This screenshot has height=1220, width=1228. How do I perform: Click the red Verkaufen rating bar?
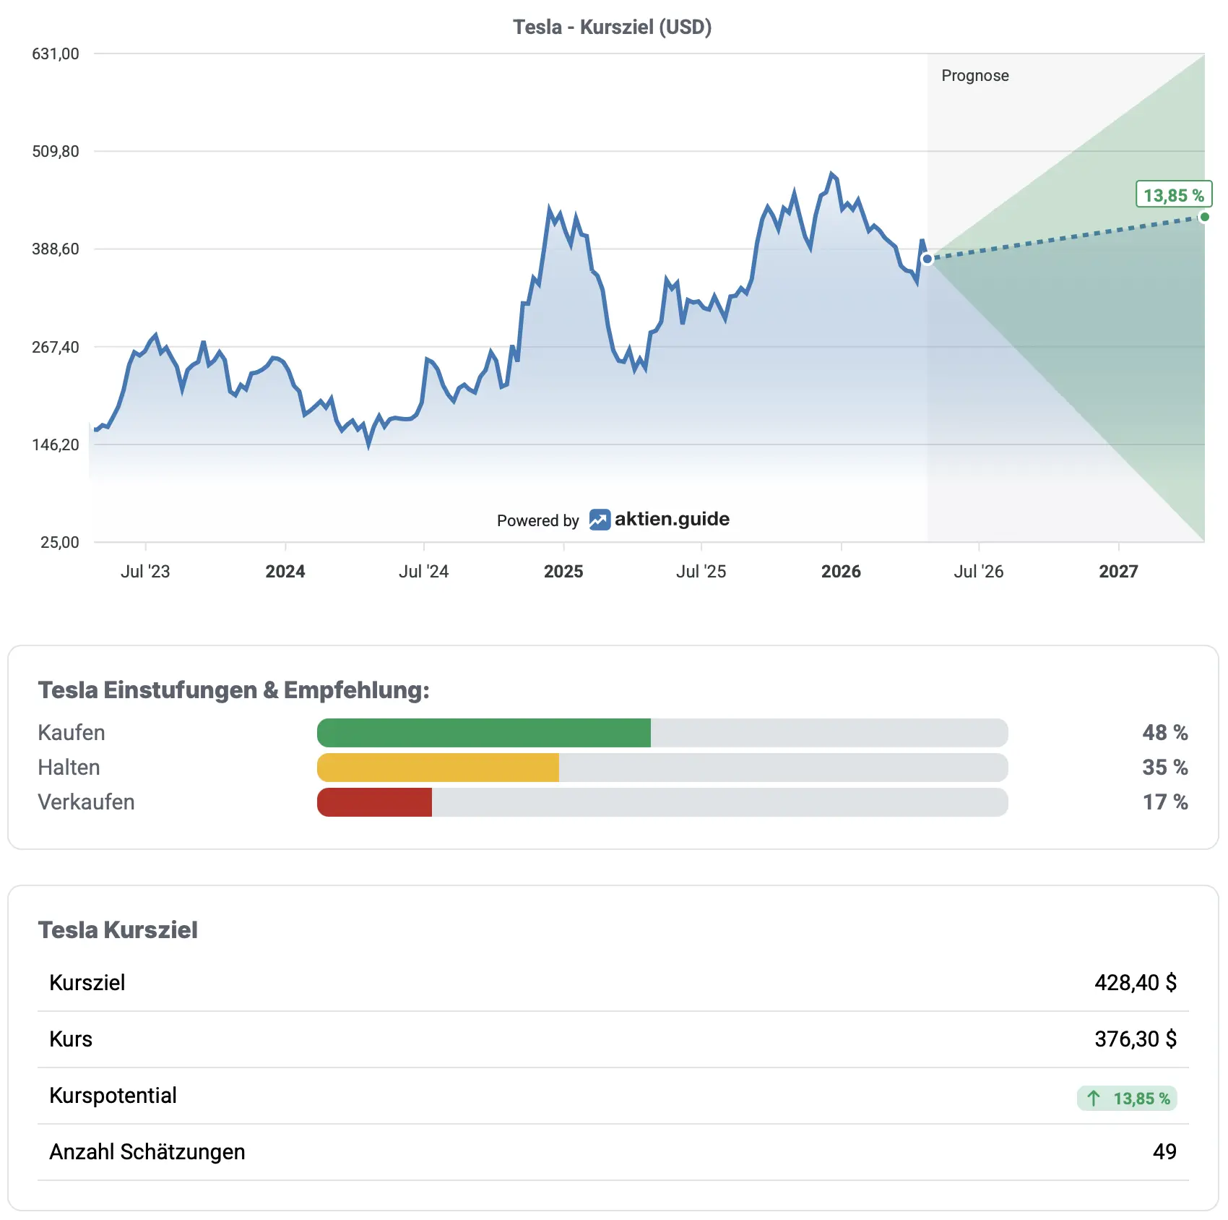coord(374,802)
